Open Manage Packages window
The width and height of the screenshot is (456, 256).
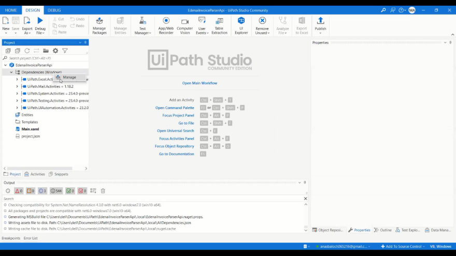point(99,25)
